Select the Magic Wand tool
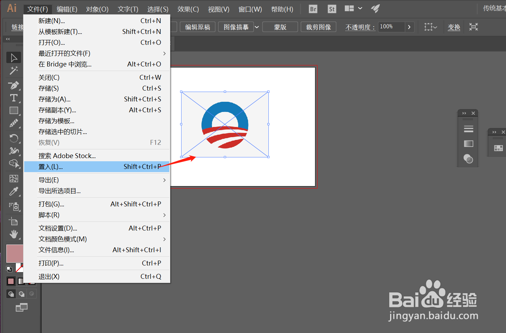This screenshot has height=333, width=506. pos(14,70)
